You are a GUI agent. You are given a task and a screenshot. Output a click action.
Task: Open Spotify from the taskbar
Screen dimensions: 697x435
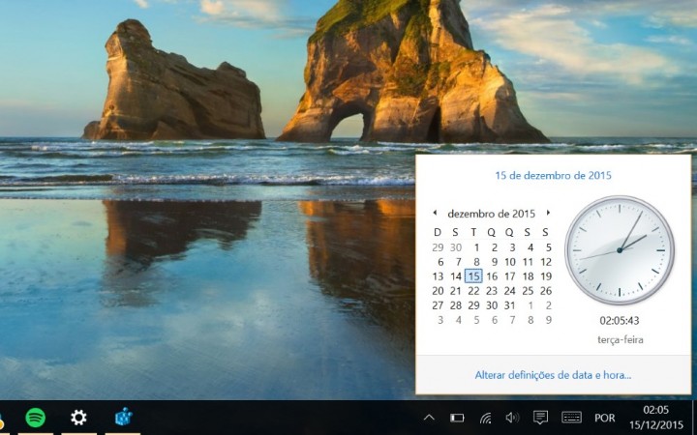point(36,418)
